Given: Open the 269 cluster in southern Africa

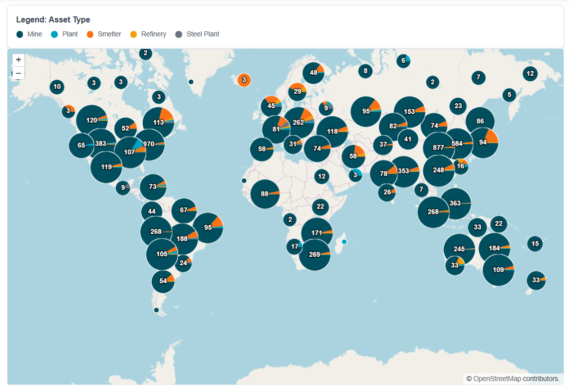Looking at the screenshot, I should click(314, 255).
